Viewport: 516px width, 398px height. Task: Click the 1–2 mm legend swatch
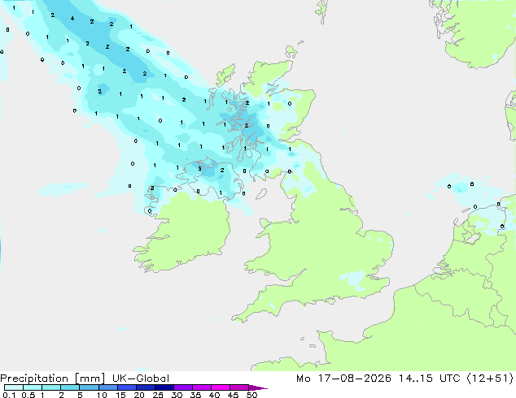(x=51, y=387)
